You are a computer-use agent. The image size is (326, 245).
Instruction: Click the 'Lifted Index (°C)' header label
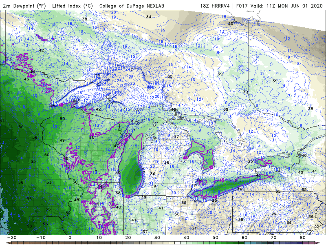coord(73,6)
